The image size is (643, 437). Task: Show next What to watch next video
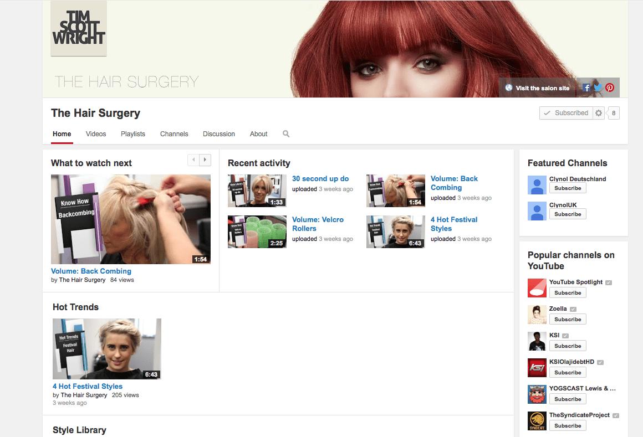tap(205, 160)
